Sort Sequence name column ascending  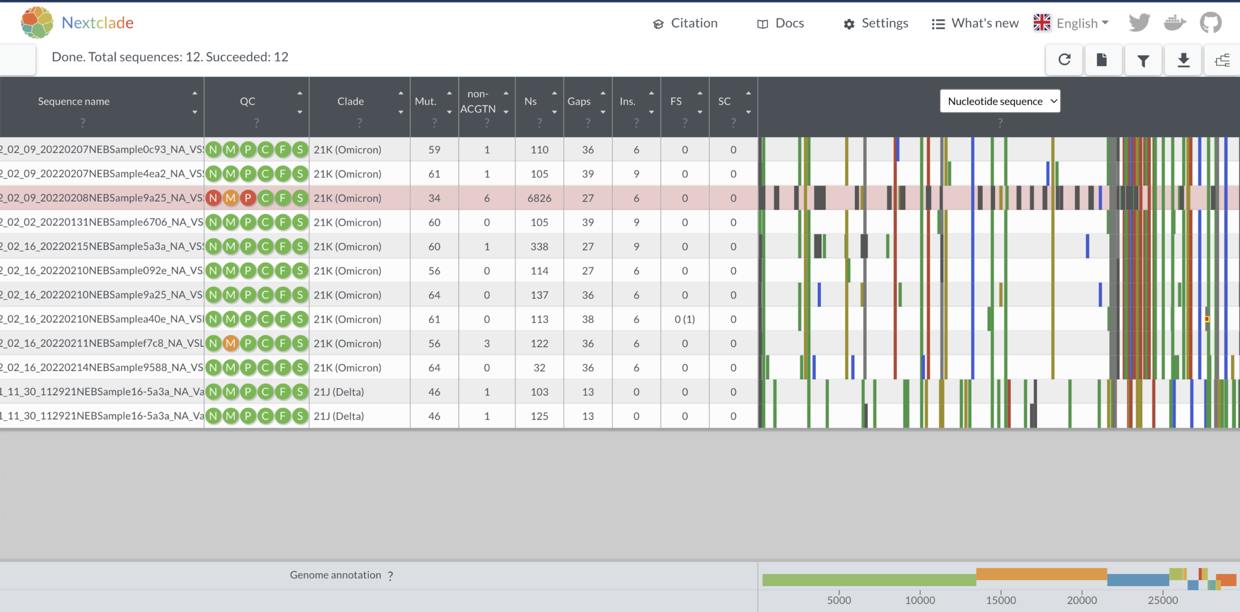tap(195, 93)
